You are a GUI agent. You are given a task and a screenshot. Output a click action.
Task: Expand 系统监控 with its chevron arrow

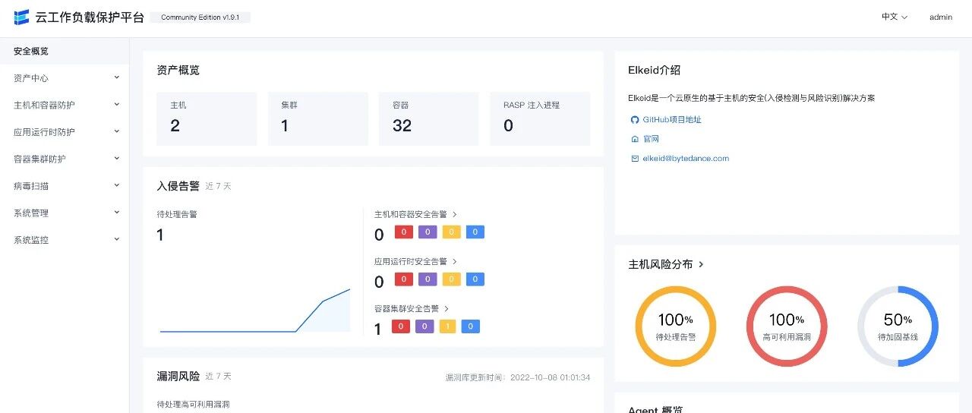click(x=116, y=239)
